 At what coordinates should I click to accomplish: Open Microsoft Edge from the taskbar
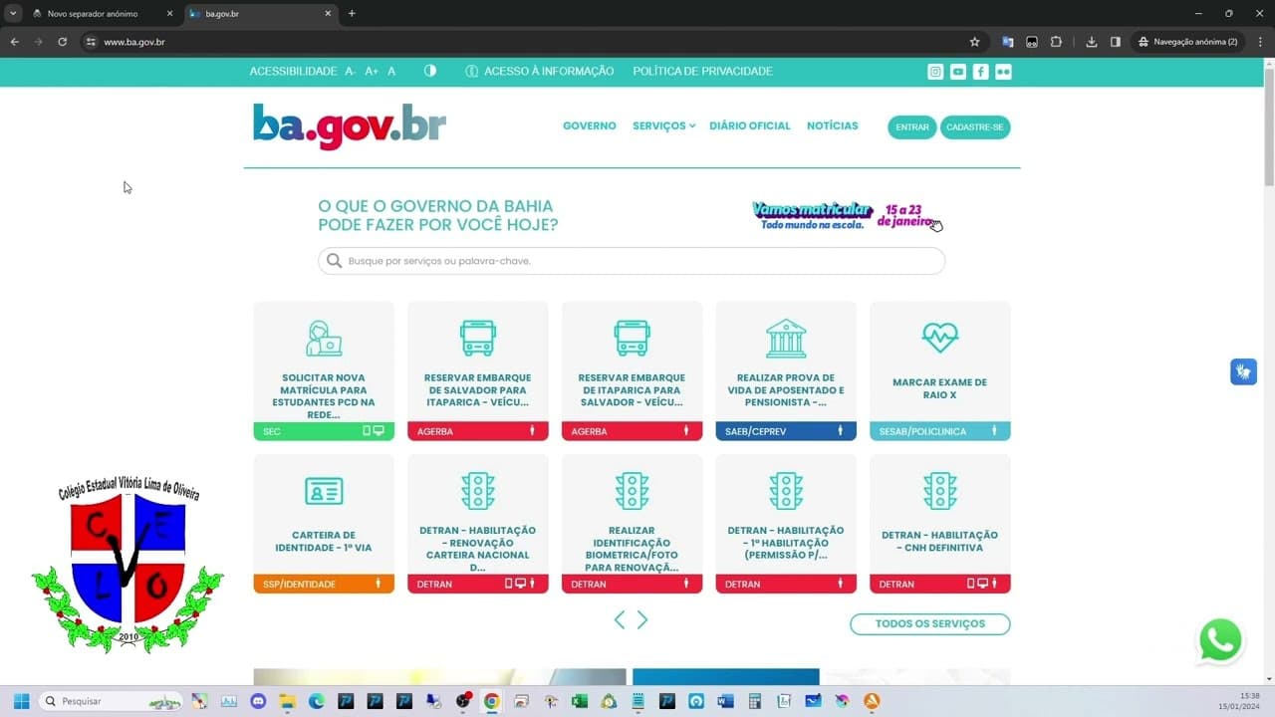(x=317, y=701)
